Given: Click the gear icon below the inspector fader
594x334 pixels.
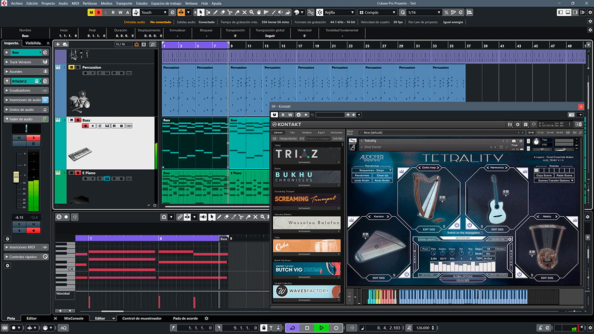Looking at the screenshot, I should click(7, 239).
